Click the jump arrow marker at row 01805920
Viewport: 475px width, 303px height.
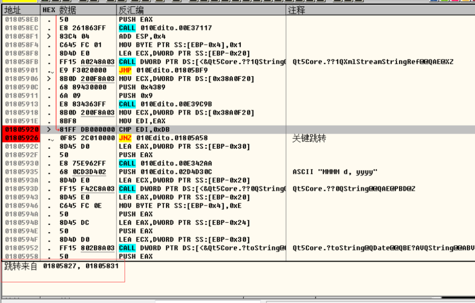click(x=50, y=130)
